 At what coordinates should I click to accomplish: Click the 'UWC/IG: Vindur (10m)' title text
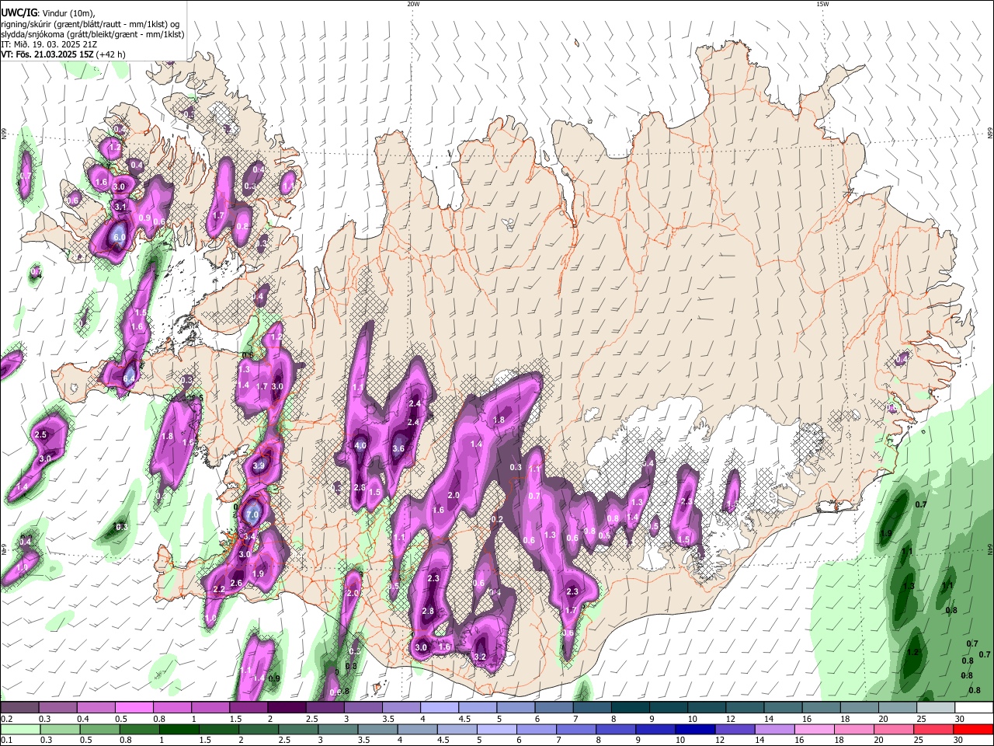pos(47,13)
